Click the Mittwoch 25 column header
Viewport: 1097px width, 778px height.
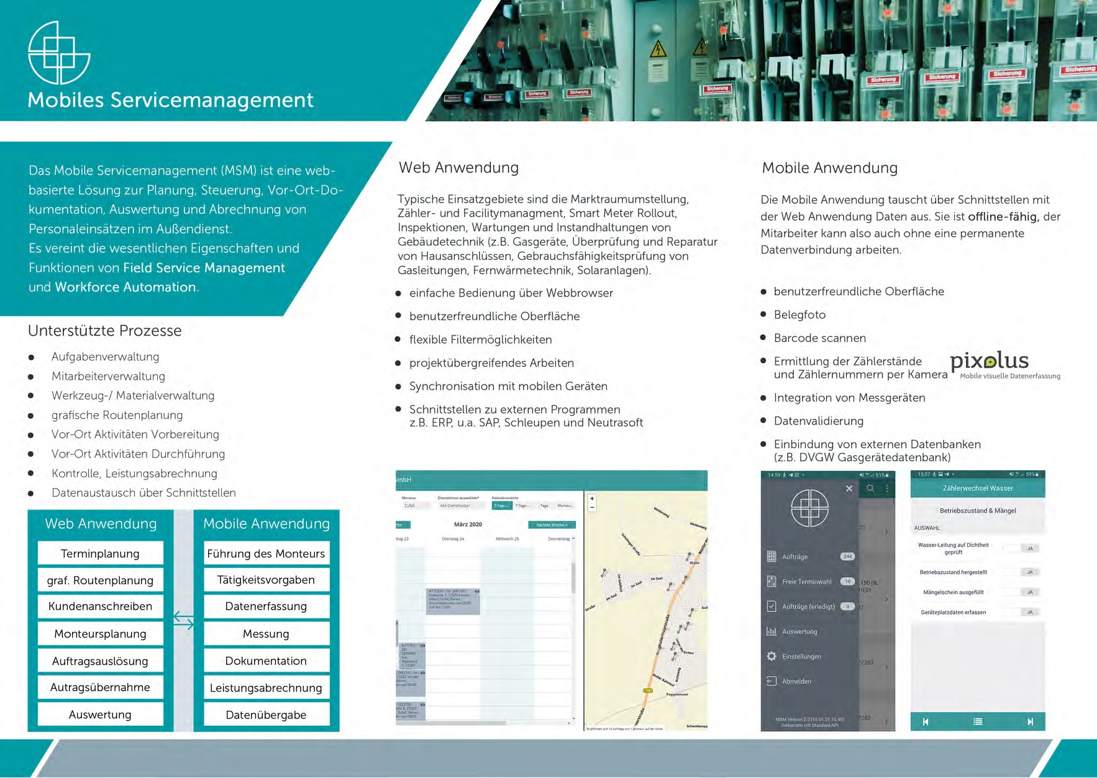[x=507, y=539]
